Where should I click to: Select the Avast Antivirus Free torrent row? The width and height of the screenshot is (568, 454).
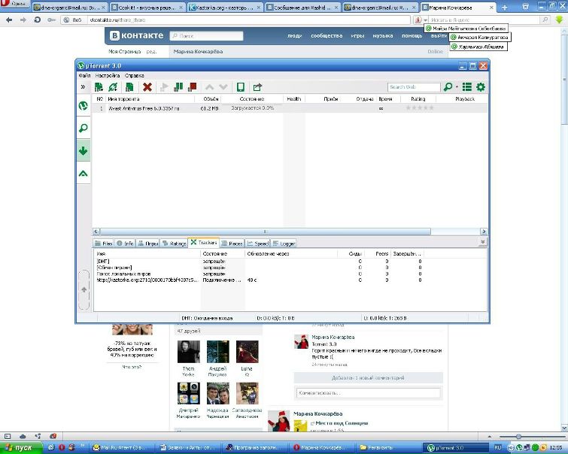[x=290, y=108]
